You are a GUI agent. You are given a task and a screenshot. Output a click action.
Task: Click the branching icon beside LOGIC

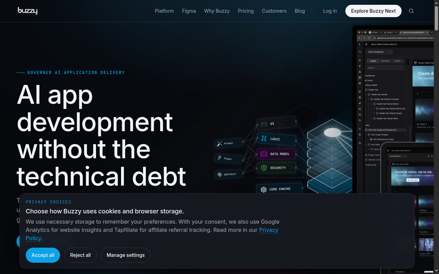pos(264,138)
